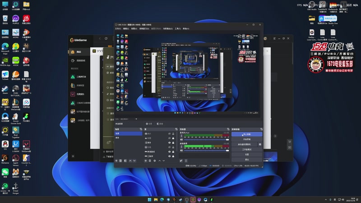Hide the 三角洲 game capture source
361x203 pixels.
point(170,156)
